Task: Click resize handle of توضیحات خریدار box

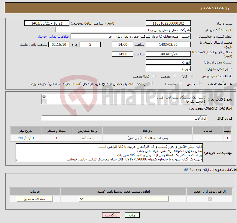Action: click(17, 160)
